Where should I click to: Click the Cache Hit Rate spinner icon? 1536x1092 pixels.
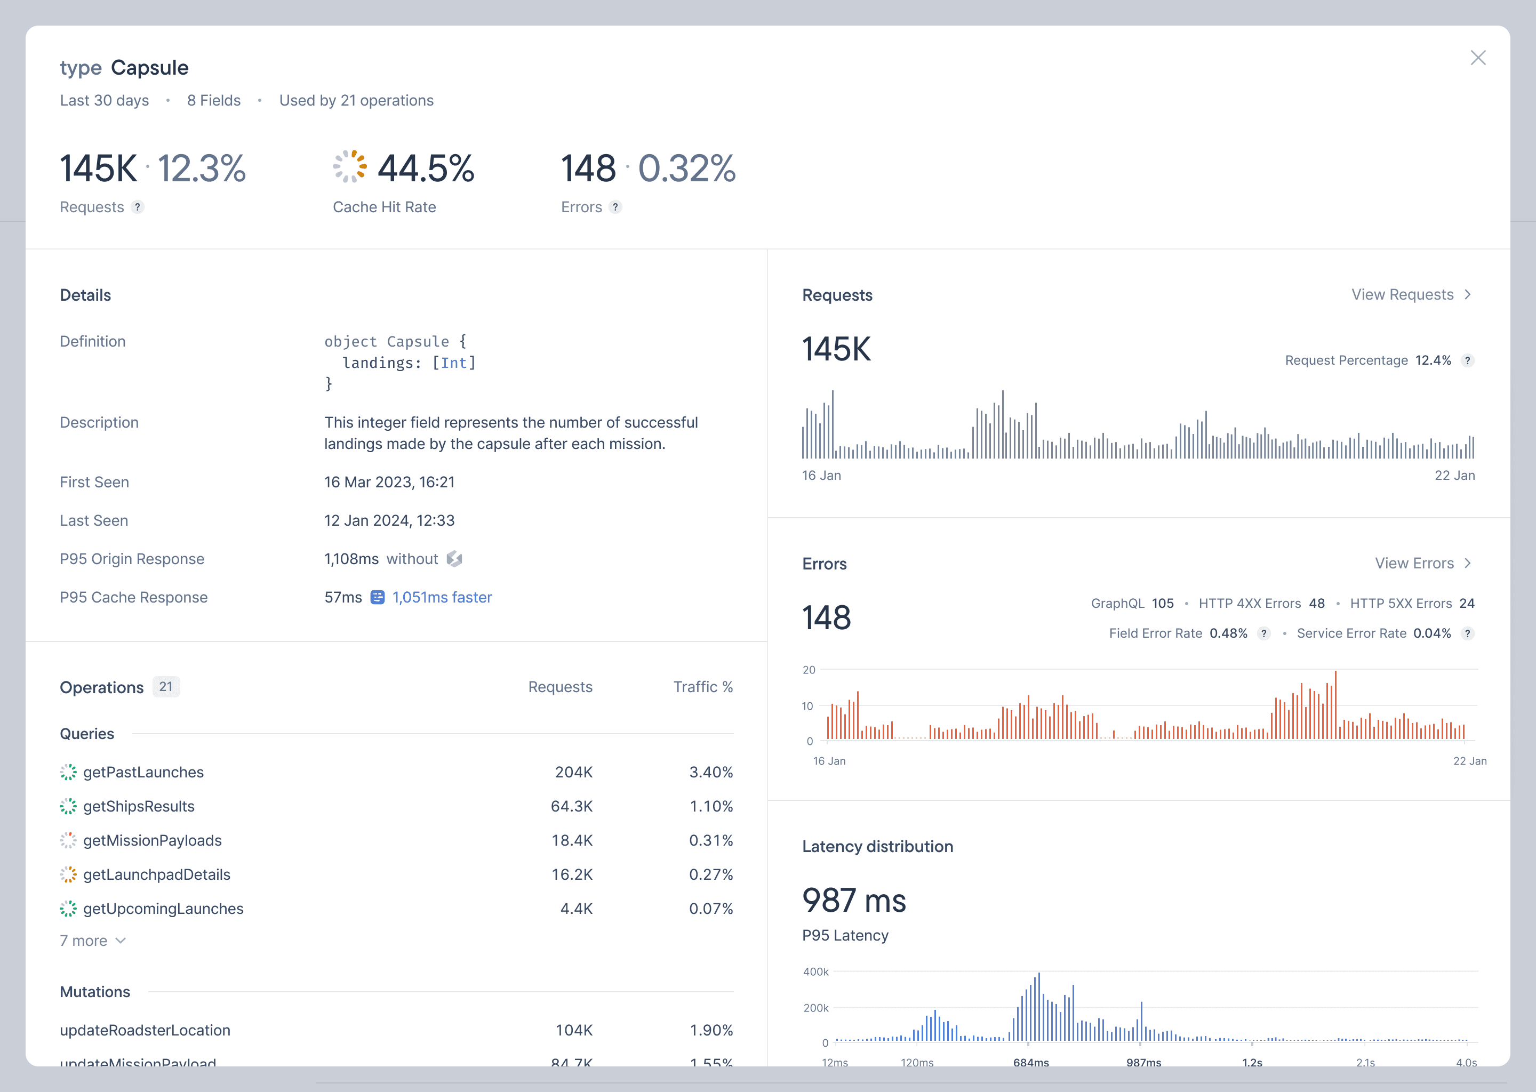click(x=350, y=167)
